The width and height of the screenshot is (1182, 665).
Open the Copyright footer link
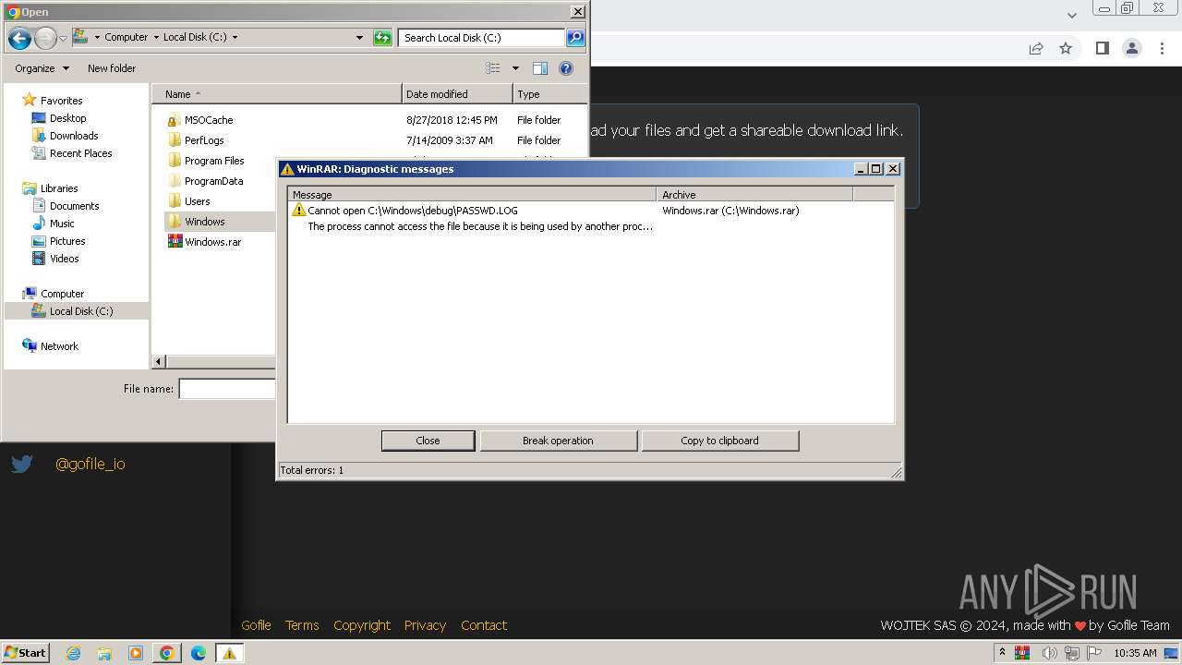coord(362,625)
